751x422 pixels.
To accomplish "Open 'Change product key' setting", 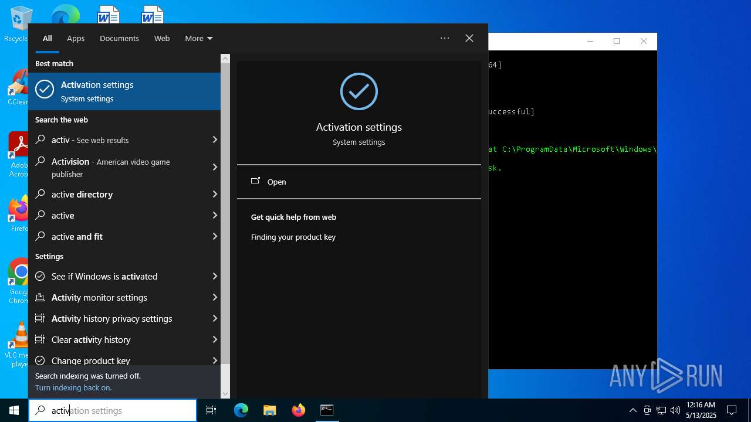I will (119, 359).
